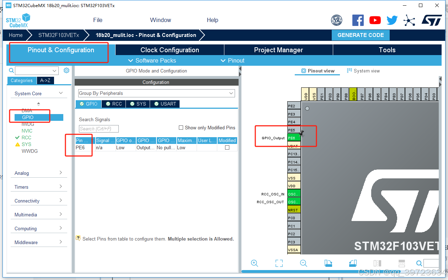Open the Window menu
Image resolution: width=448 pixels, height=280 pixels.
coord(160,20)
